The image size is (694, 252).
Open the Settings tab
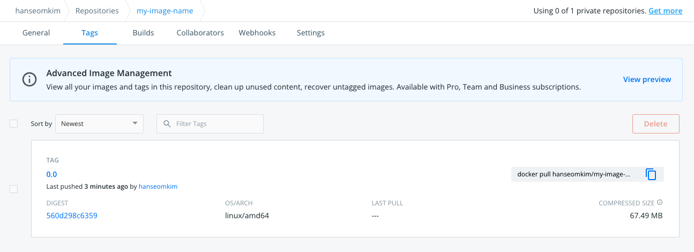click(311, 33)
